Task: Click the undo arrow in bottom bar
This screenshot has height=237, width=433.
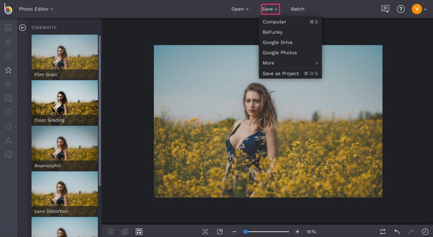Action: click(x=397, y=232)
